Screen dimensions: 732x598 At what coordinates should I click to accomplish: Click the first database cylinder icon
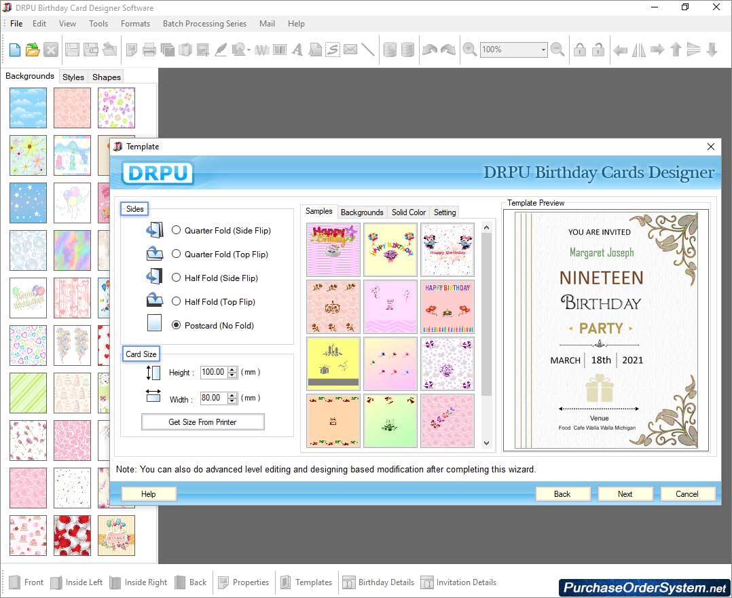pos(389,50)
